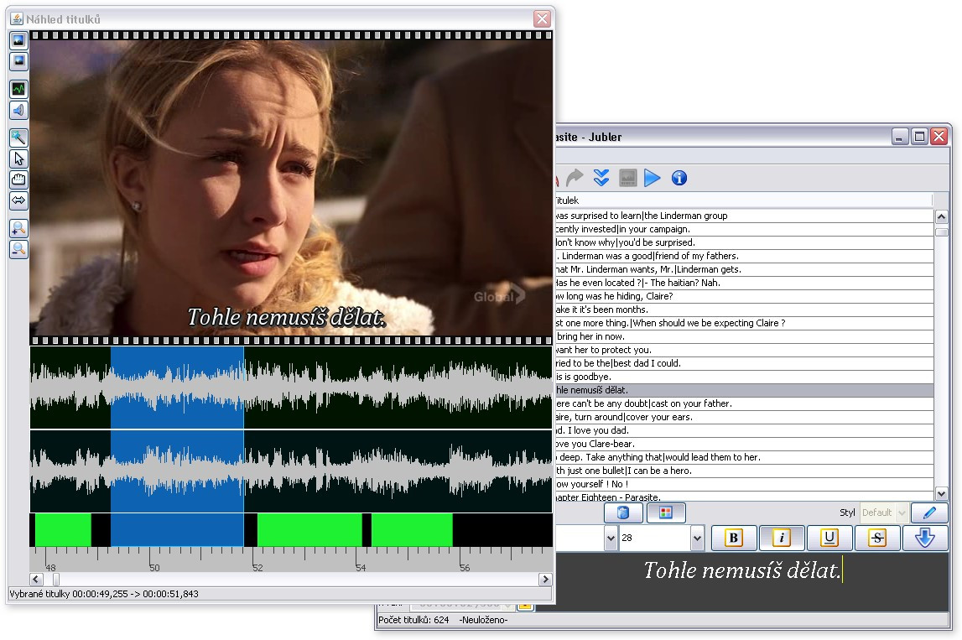This screenshot has height=640, width=962.
Task: Zoom out the timeline with minus magnifier
Action: [x=19, y=249]
